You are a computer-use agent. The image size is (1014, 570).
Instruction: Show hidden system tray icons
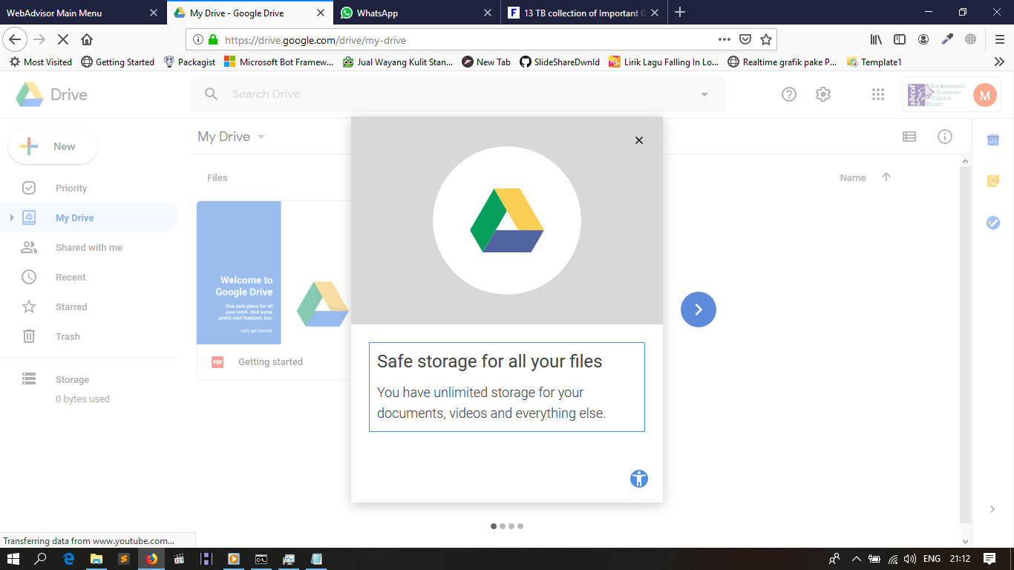coord(856,559)
